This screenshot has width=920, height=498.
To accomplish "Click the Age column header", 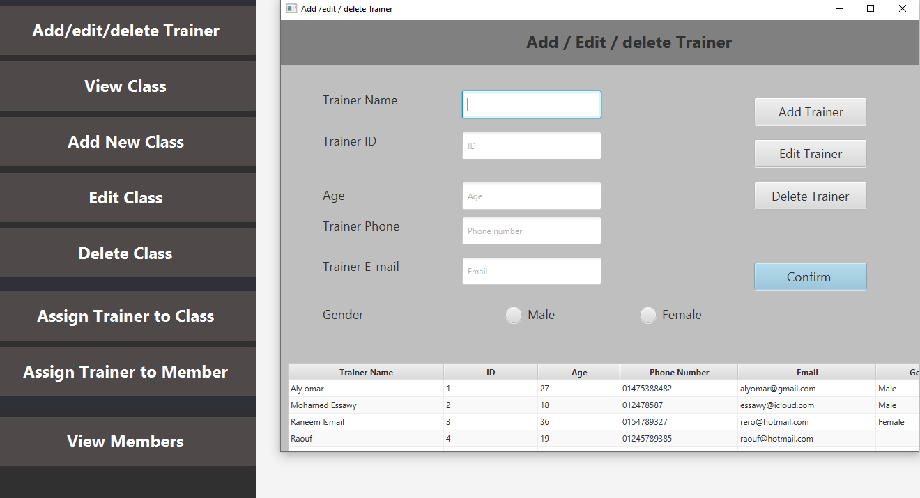I will (578, 371).
